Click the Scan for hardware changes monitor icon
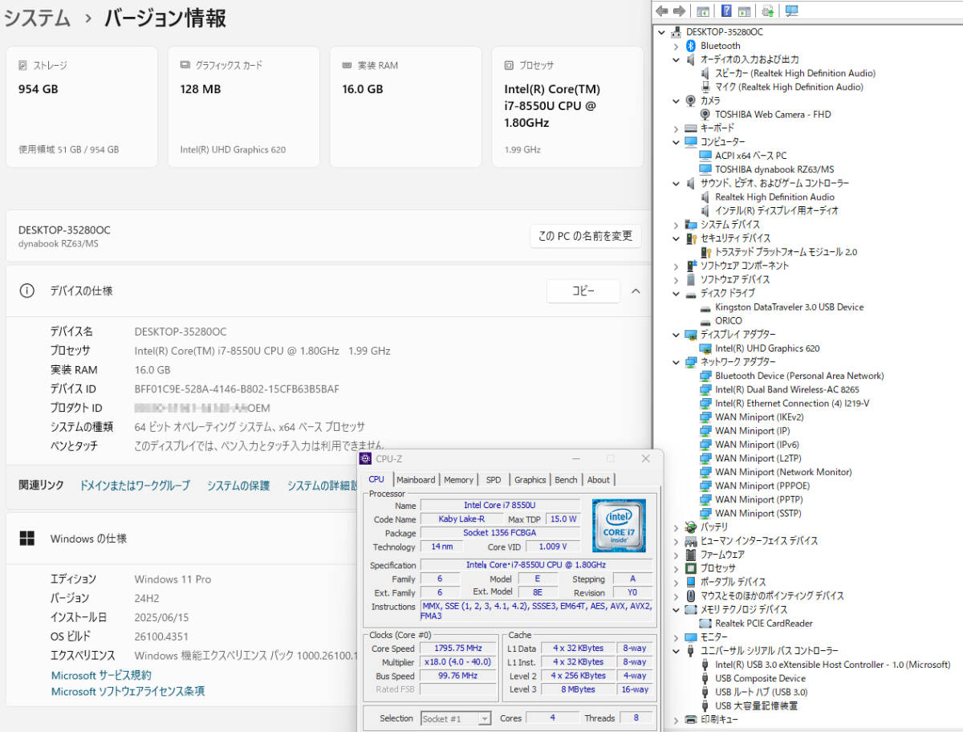This screenshot has height=732, width=963. tap(792, 10)
